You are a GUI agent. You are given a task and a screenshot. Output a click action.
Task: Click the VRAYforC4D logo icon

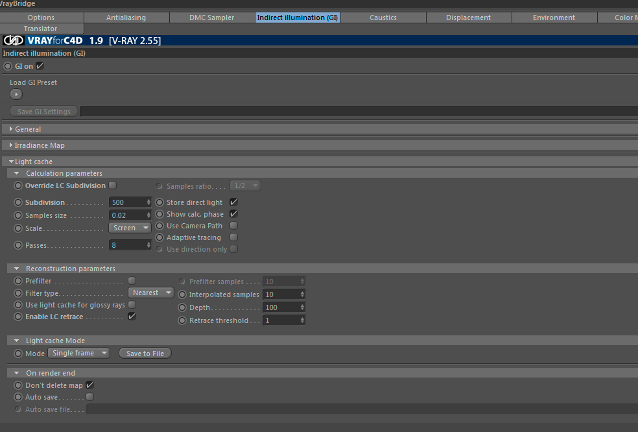pyautogui.click(x=14, y=40)
